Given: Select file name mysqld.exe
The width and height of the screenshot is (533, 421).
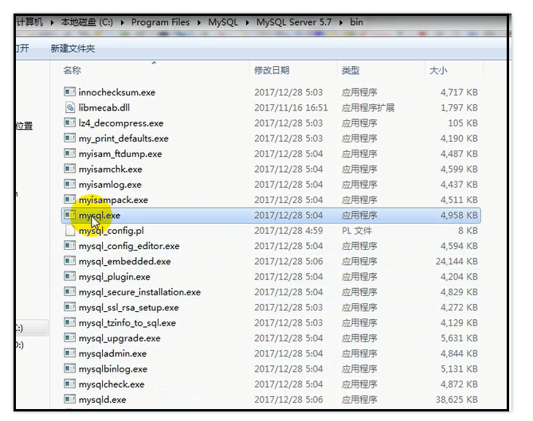Looking at the screenshot, I should coord(102,400).
